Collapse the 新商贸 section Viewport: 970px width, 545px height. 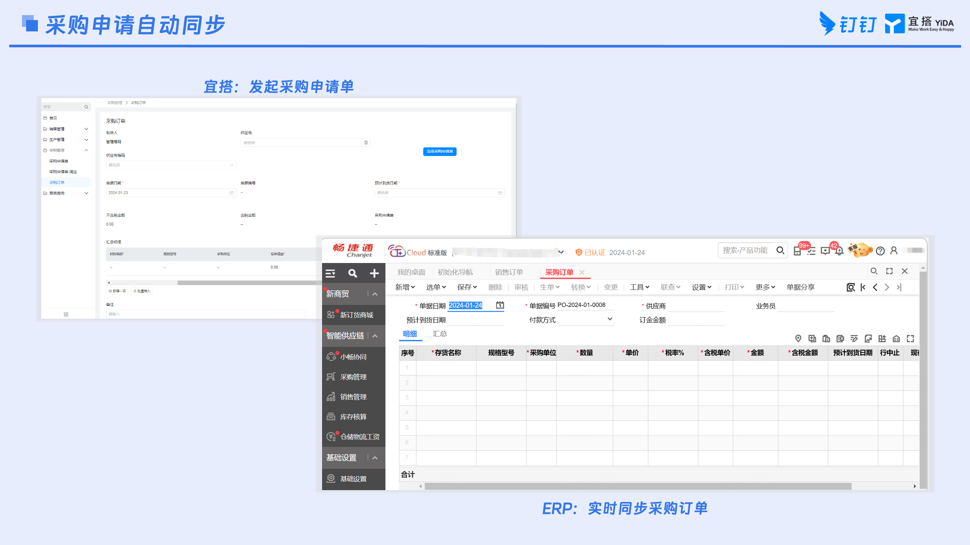click(x=375, y=294)
